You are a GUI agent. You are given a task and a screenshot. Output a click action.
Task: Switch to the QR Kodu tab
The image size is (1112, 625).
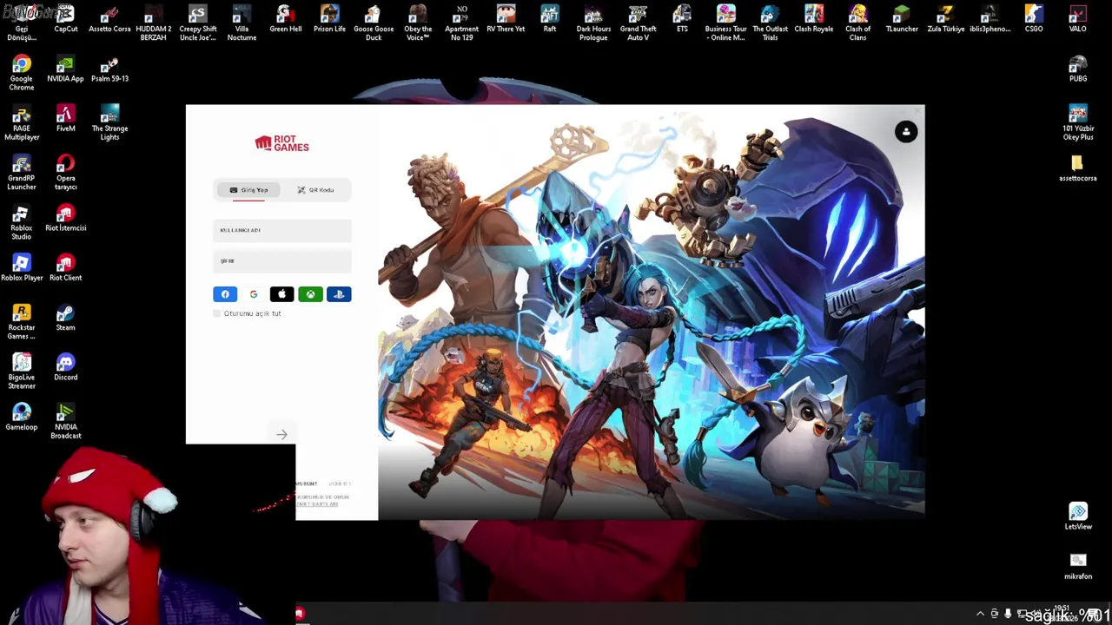tap(315, 190)
